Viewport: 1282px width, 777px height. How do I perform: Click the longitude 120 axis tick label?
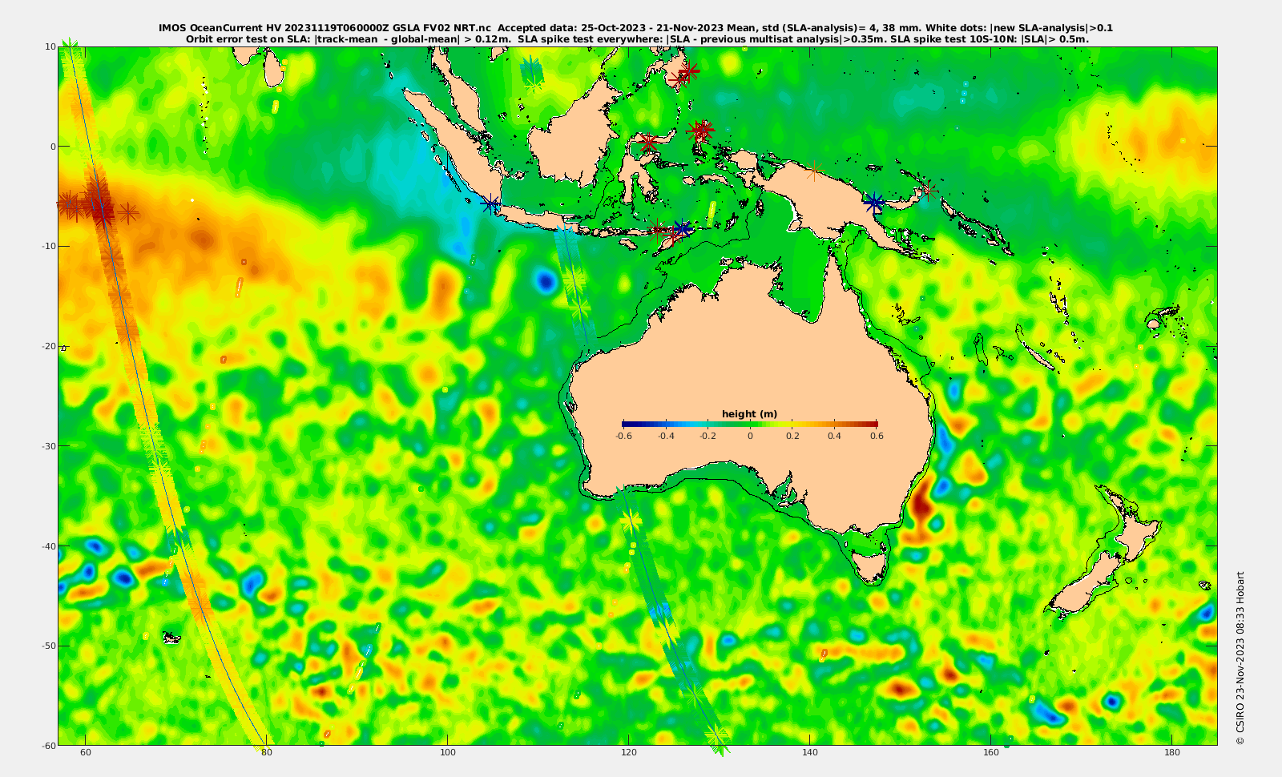pos(629,753)
